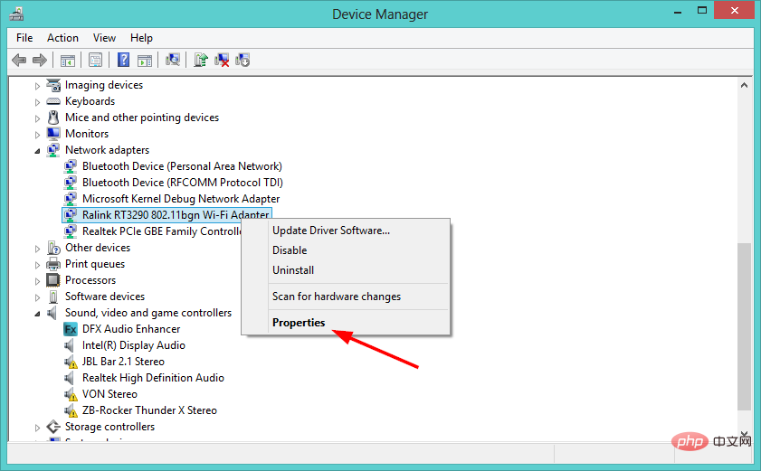Select the Monitors category icon

pos(53,134)
